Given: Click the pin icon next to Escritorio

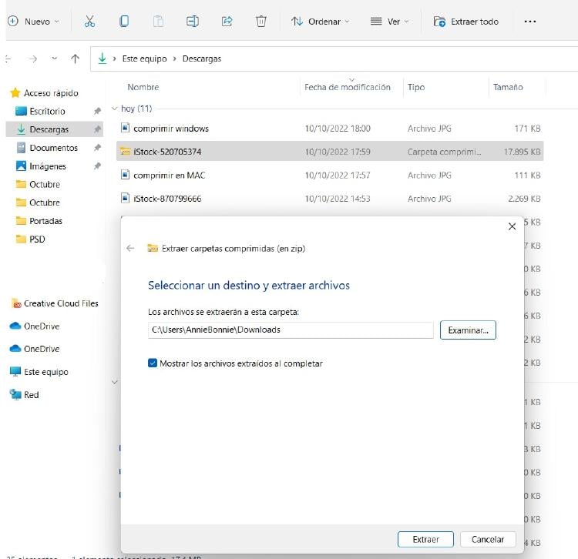Looking at the screenshot, I should coord(97,111).
